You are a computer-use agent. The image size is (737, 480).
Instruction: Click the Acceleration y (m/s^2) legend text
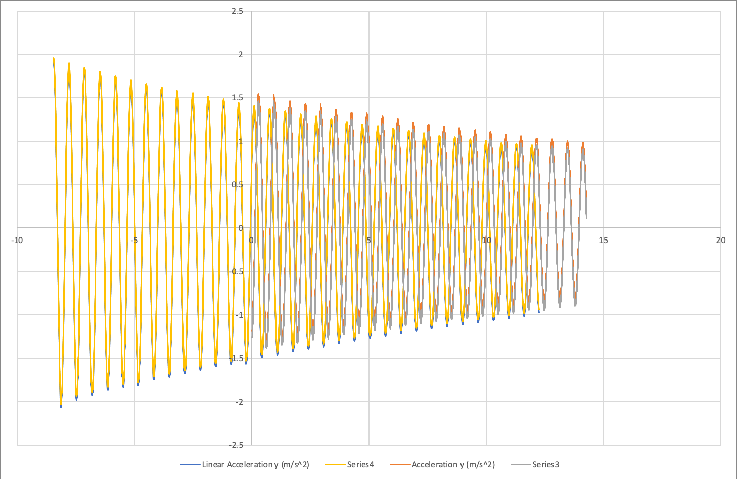click(x=452, y=465)
